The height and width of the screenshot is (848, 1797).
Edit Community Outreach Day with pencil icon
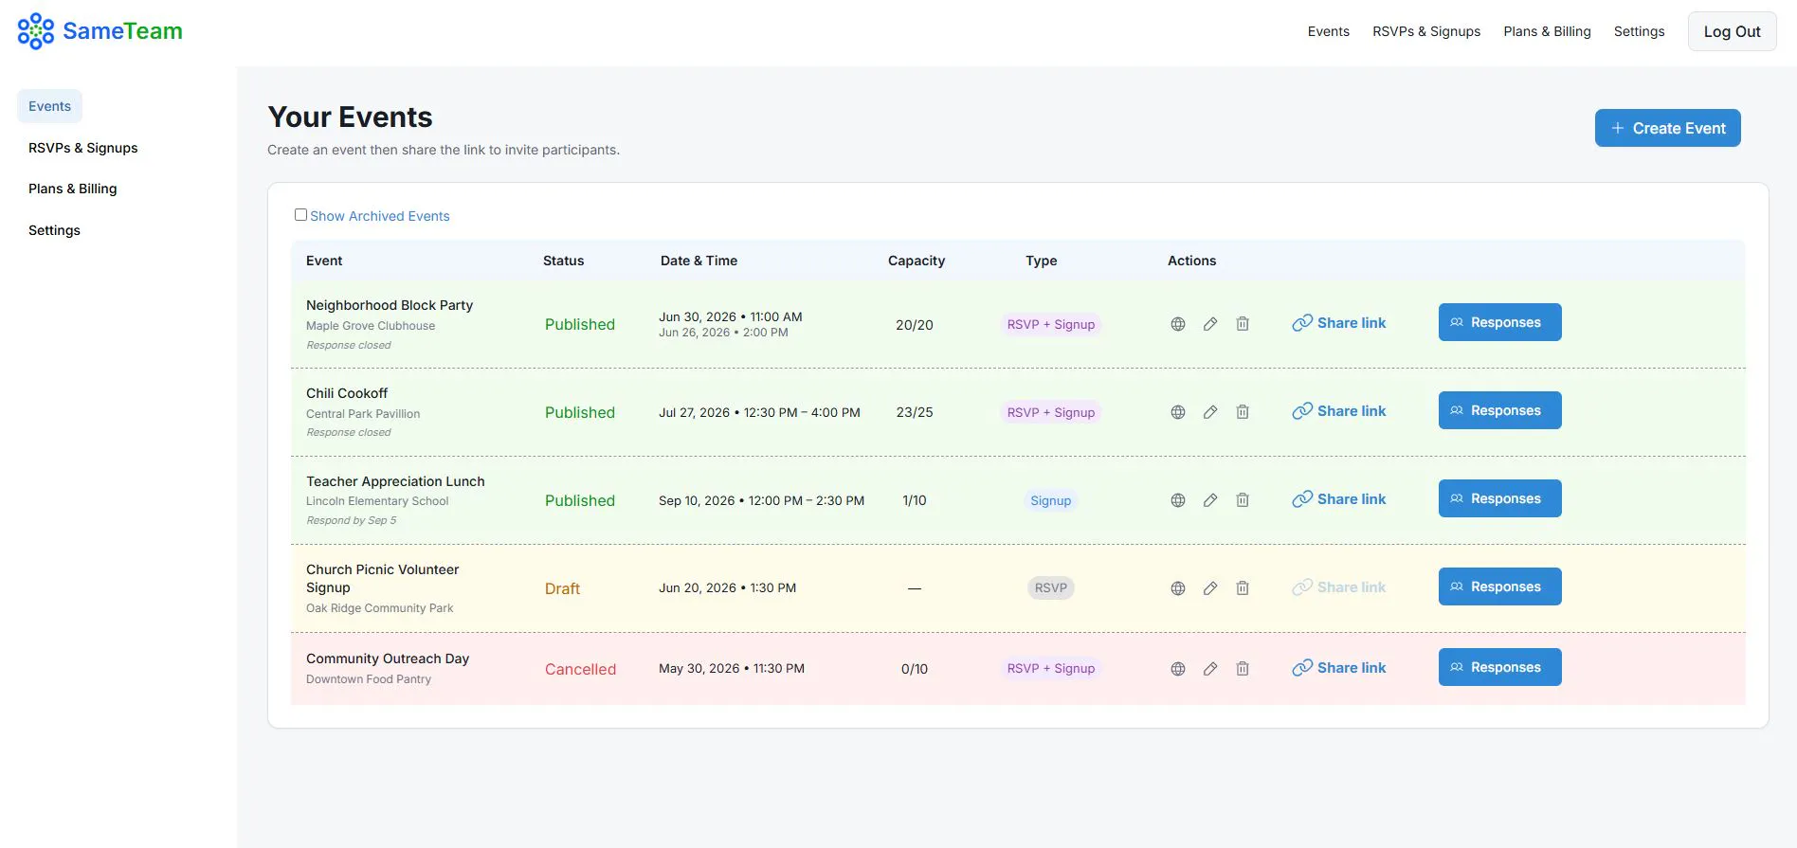(x=1210, y=669)
